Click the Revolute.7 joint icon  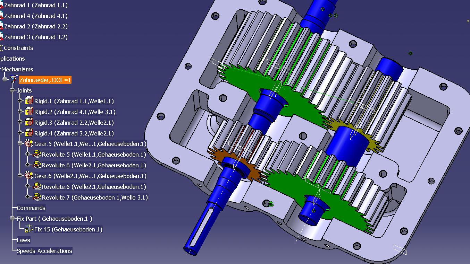[x=37, y=197]
